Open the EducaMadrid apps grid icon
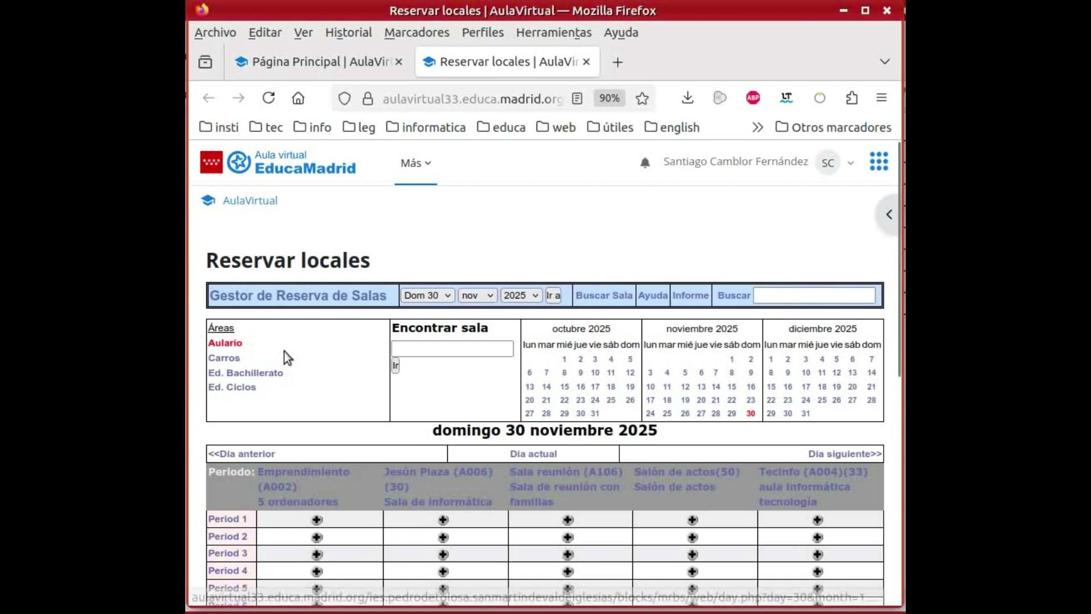 point(878,161)
